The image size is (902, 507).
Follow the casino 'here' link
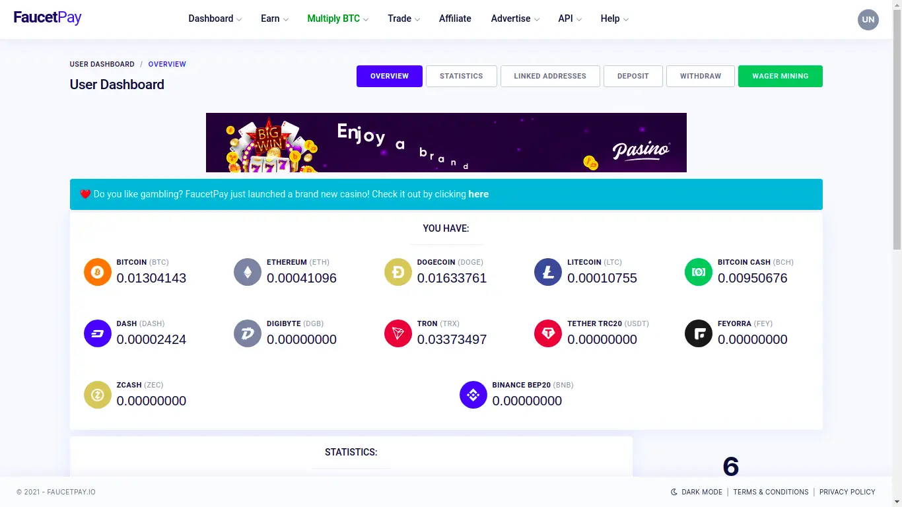click(478, 194)
